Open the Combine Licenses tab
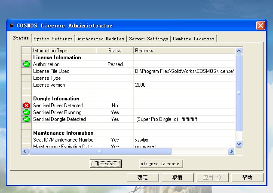This screenshot has height=193, width=273. (x=193, y=39)
